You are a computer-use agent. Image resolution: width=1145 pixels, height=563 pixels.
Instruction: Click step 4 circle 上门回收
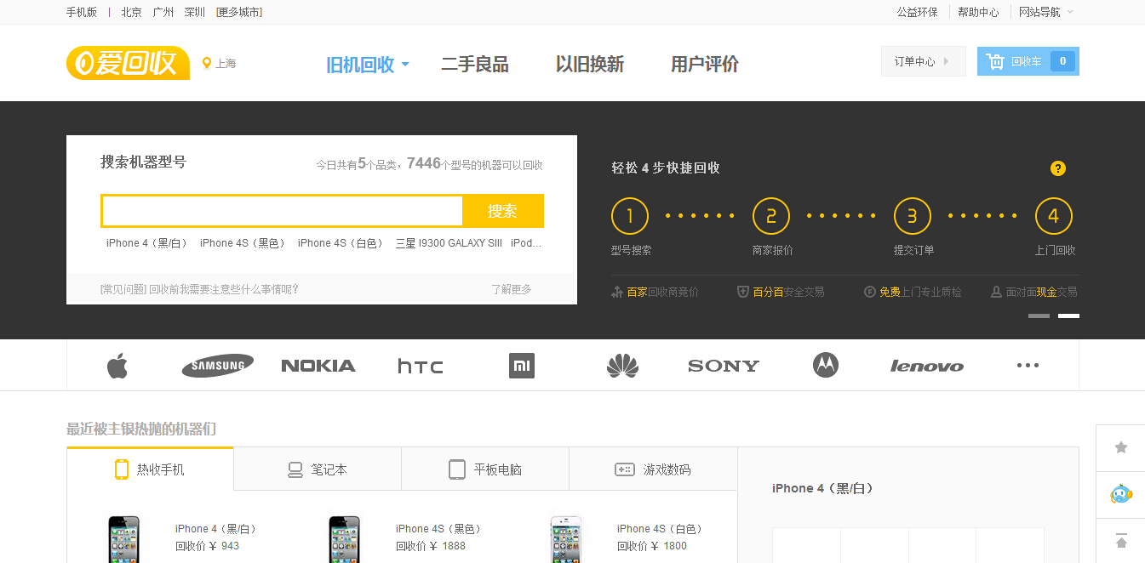[1054, 216]
